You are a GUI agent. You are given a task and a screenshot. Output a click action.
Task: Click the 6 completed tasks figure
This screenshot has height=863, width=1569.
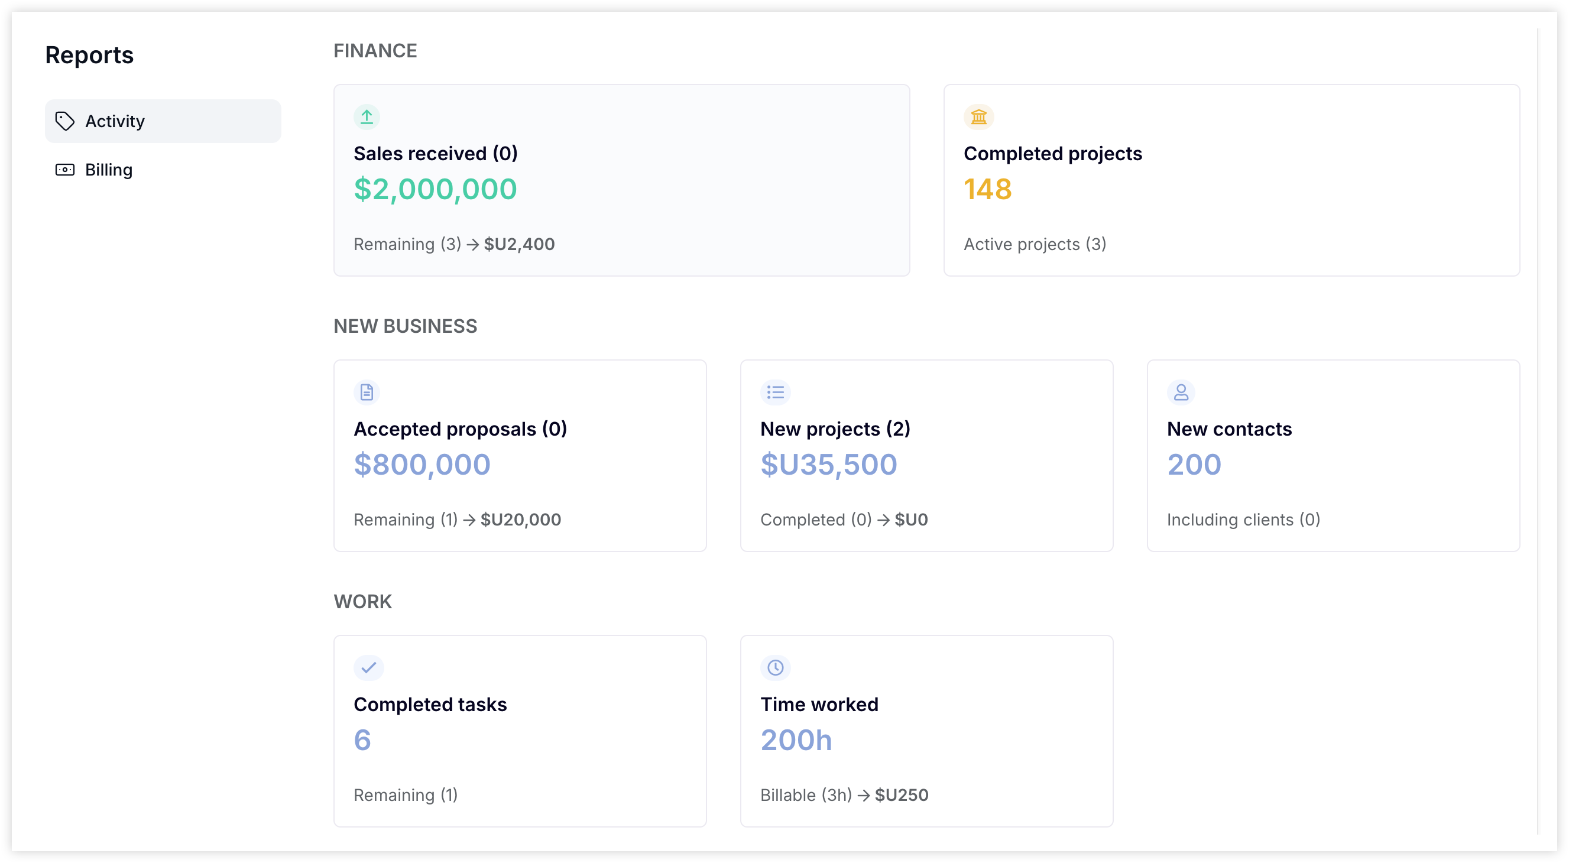362,740
